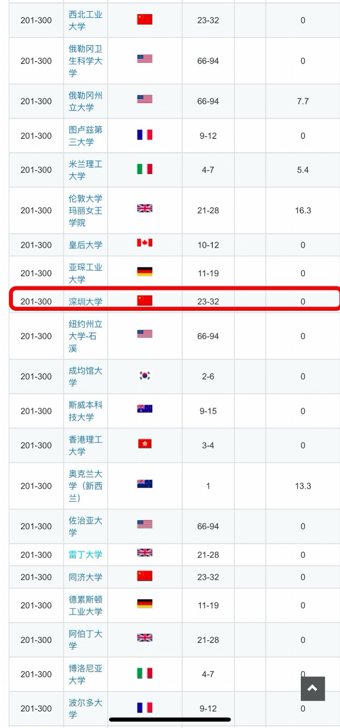Click US flag in 俄勒冈州立大学 row
340x728 pixels.
(x=144, y=99)
